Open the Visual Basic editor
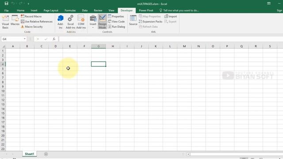Screen dimensions: 283x159 5,22
